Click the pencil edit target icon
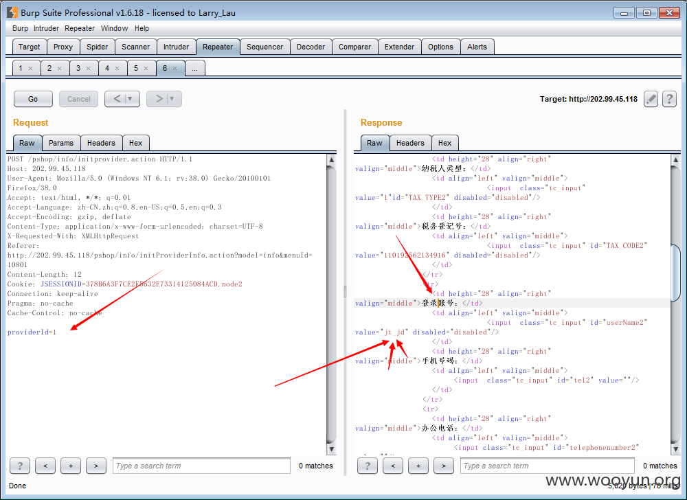 (x=651, y=99)
